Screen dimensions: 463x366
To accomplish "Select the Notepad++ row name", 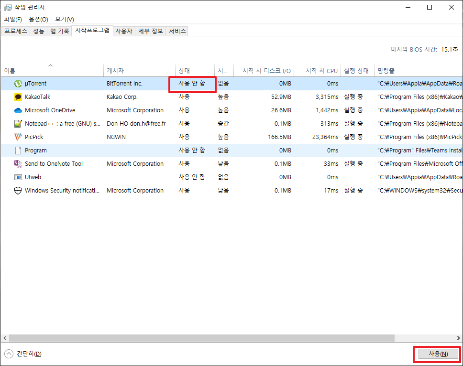I will point(63,124).
